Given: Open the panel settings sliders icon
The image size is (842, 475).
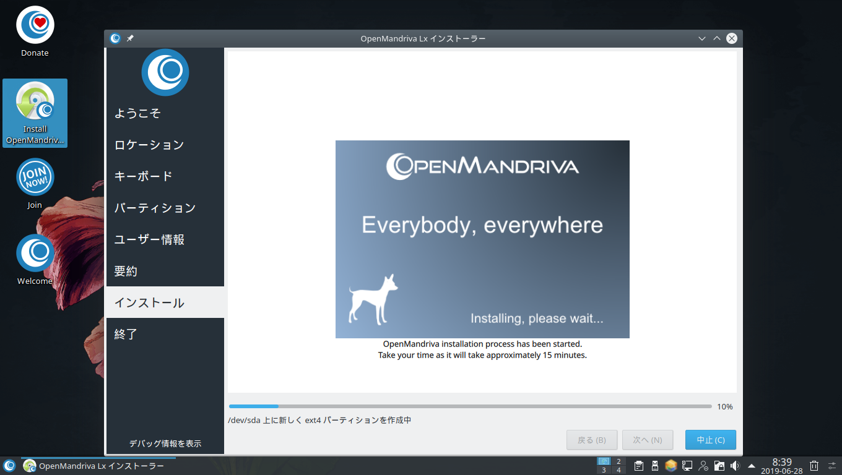Looking at the screenshot, I should point(833,466).
